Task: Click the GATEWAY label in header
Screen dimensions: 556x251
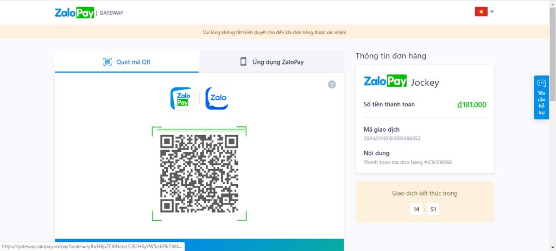Action: tap(111, 13)
